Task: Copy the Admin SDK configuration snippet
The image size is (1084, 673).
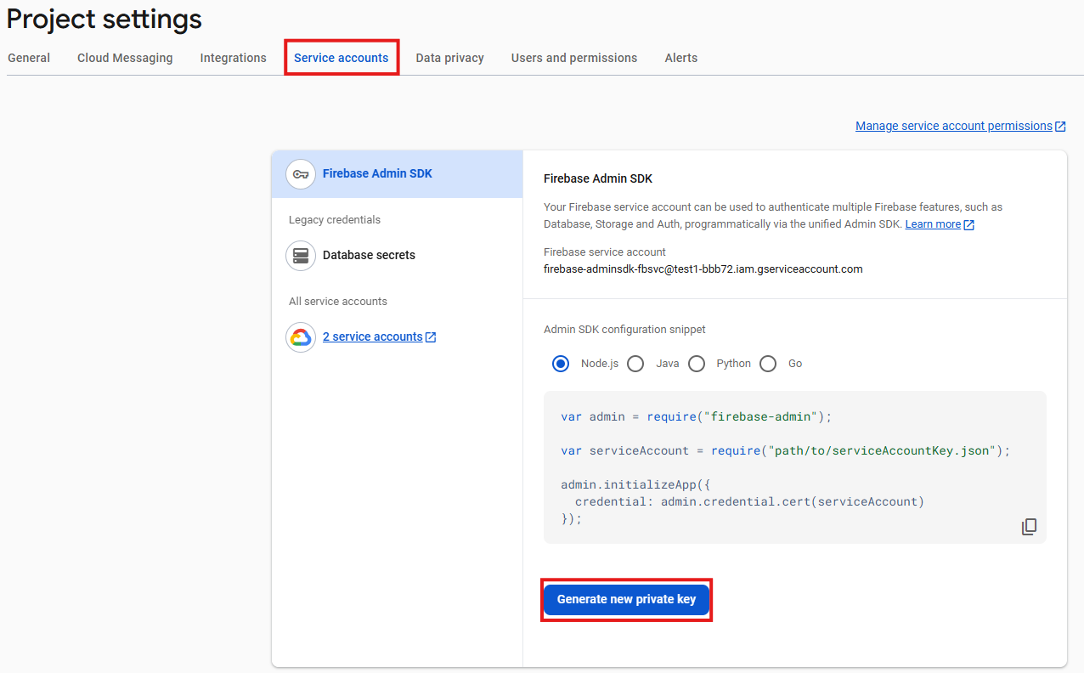Action: click(x=1029, y=527)
